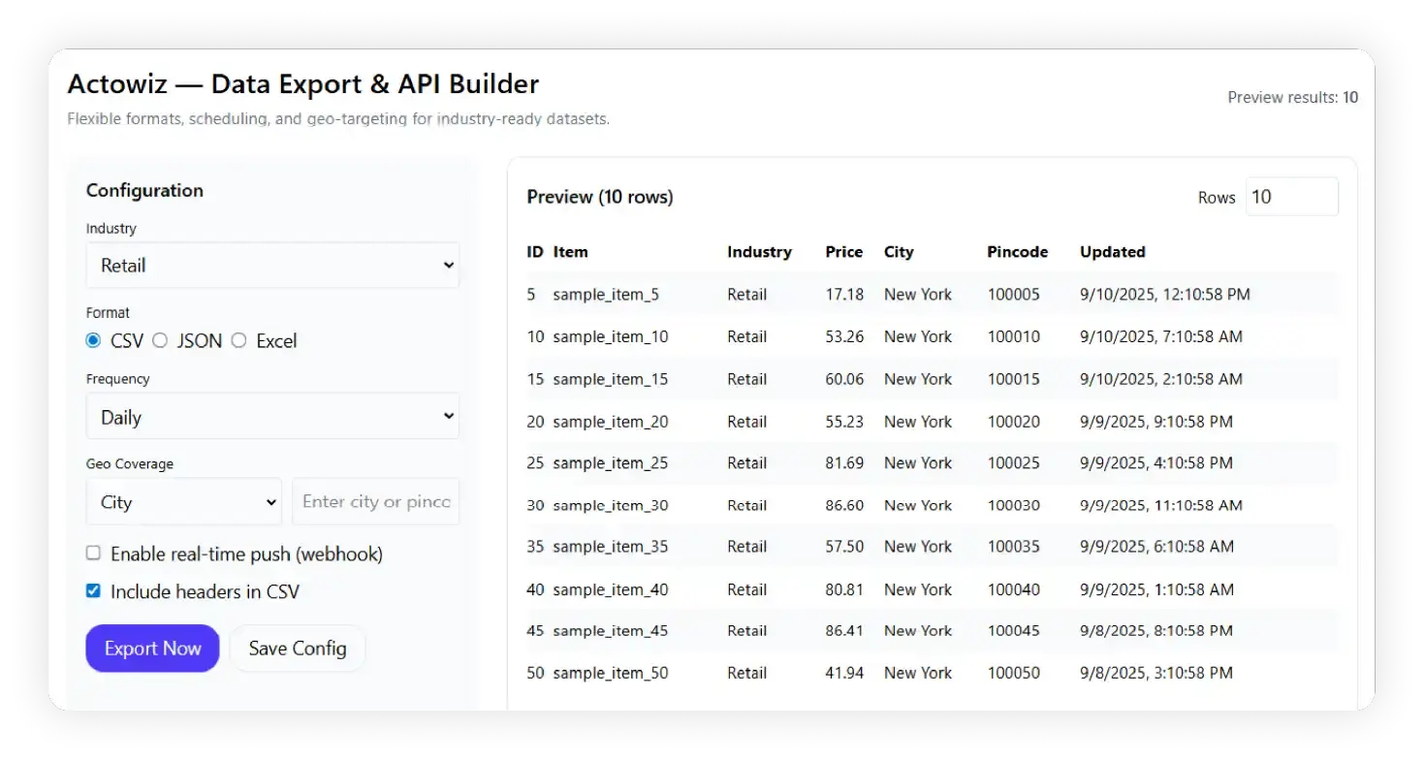1425x761 pixels.
Task: Select the CSV format radio button
Action: (x=94, y=340)
